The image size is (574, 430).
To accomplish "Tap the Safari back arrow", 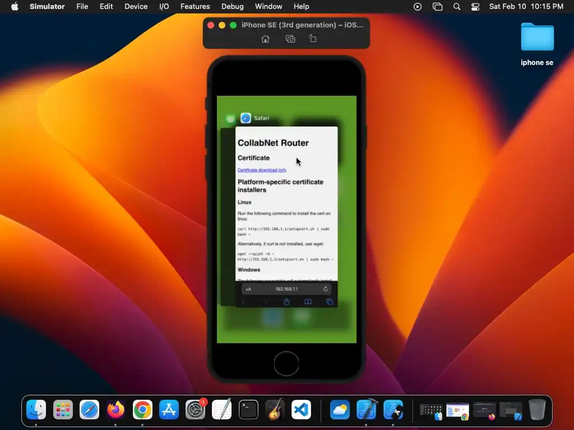I will (x=243, y=302).
